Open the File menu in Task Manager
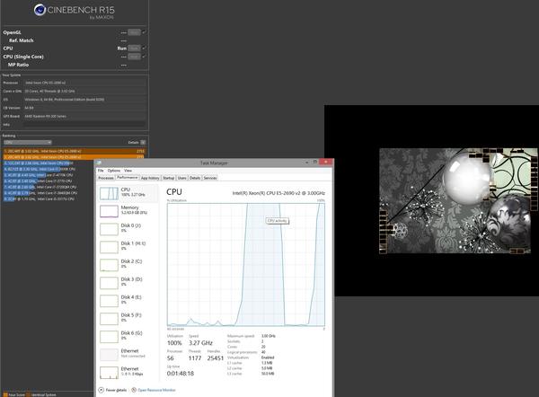Screen dimensions: 539x397 (101, 171)
